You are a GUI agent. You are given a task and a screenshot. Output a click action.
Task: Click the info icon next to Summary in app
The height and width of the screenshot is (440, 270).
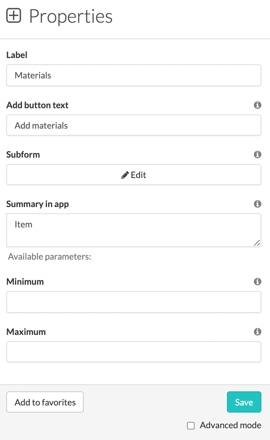[257, 204]
